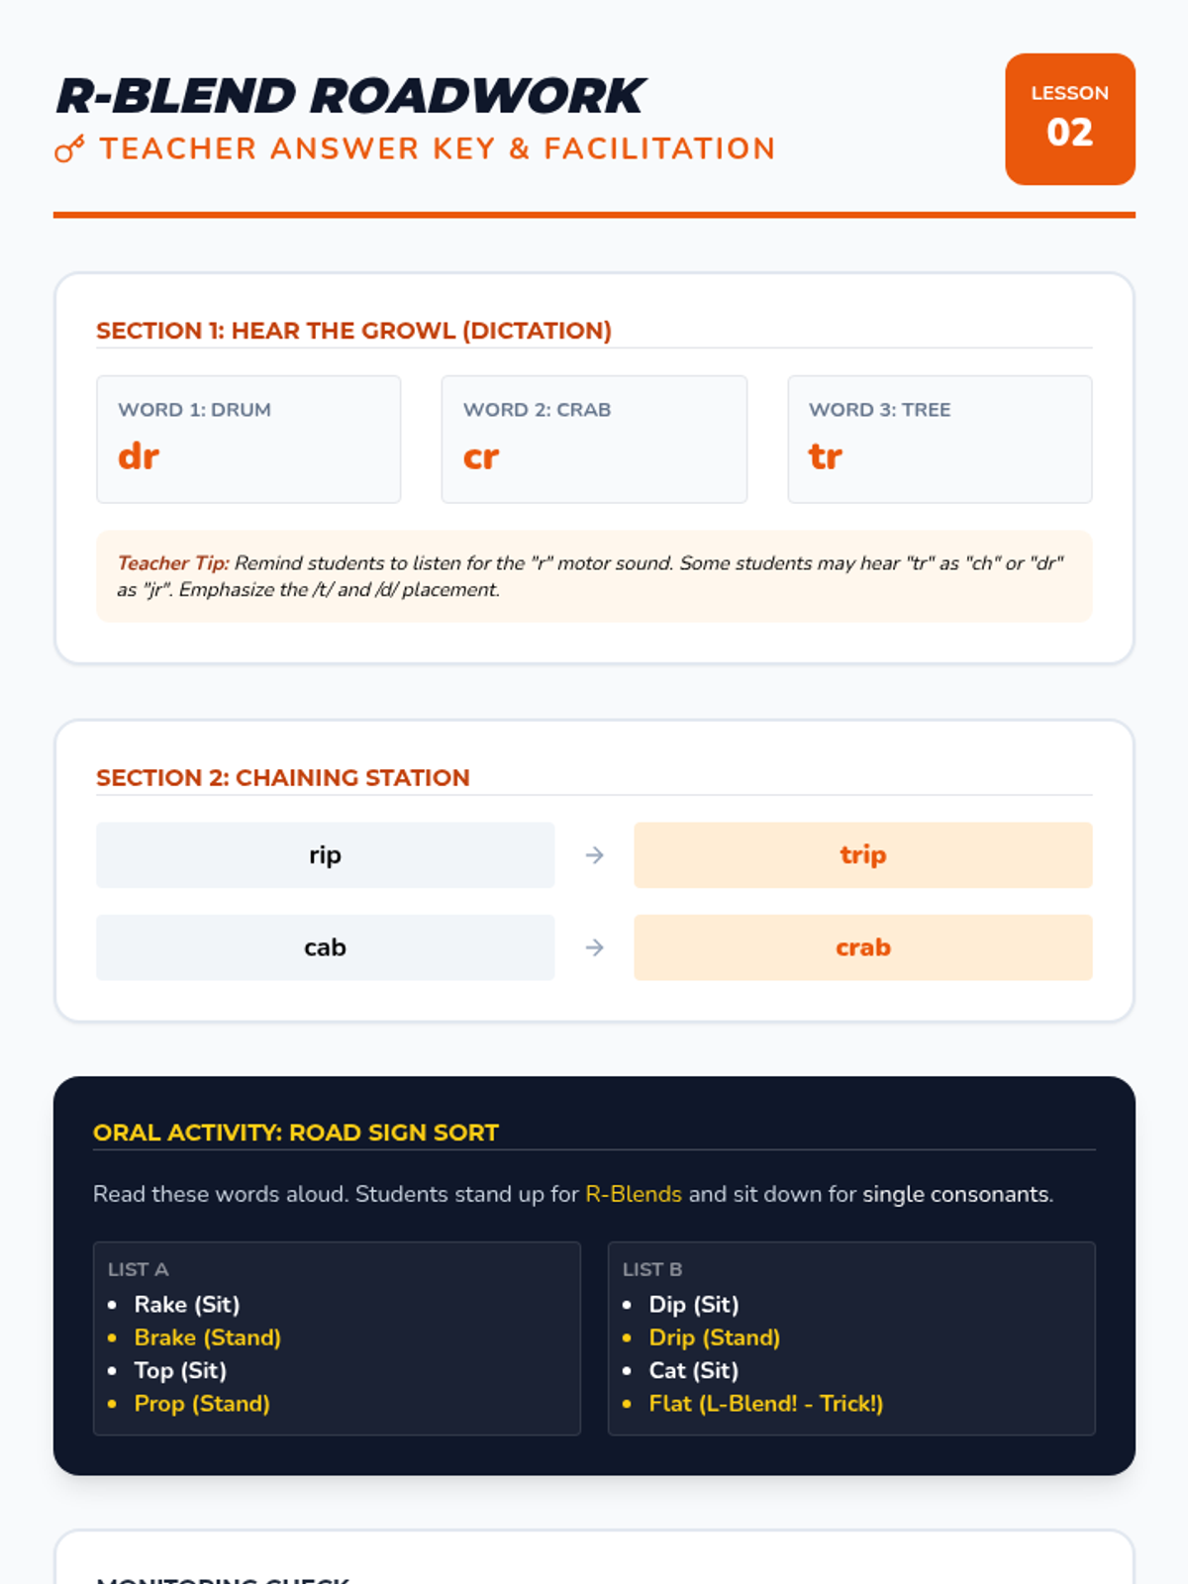Screen dimensions: 1188x1584
Task: Select the 'crab' answer box
Action: pyautogui.click(x=863, y=948)
